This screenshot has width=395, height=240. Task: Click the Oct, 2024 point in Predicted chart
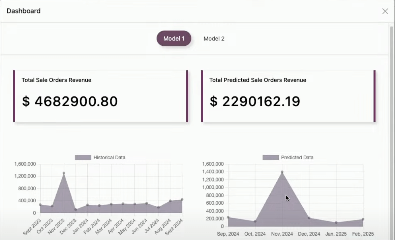[255, 221]
